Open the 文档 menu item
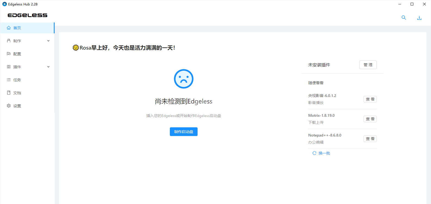Screen dimensions: 431x204 point(27,93)
